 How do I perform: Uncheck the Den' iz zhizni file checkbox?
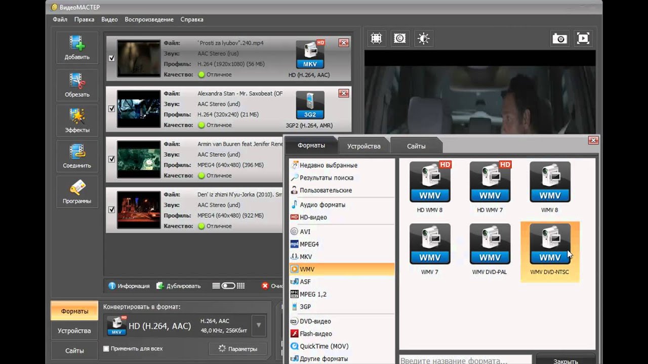tap(111, 210)
